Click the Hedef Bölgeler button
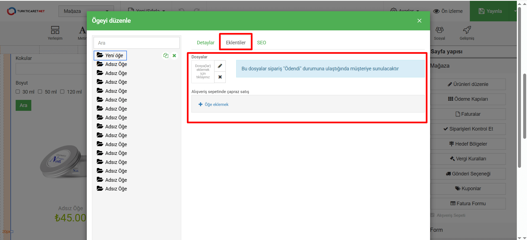This screenshot has width=527, height=240. (x=468, y=144)
